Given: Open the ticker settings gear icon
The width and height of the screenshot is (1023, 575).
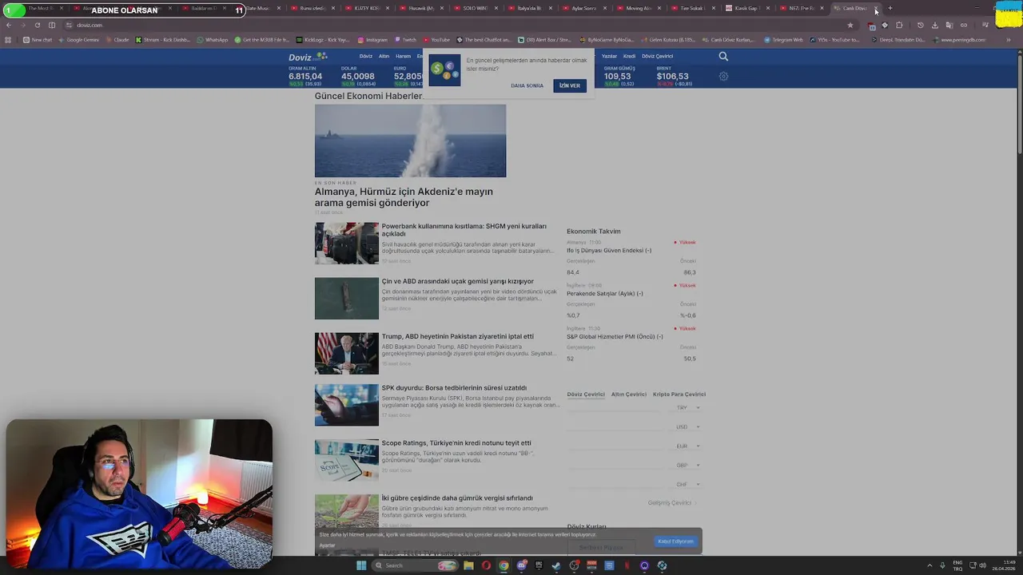Looking at the screenshot, I should [723, 77].
